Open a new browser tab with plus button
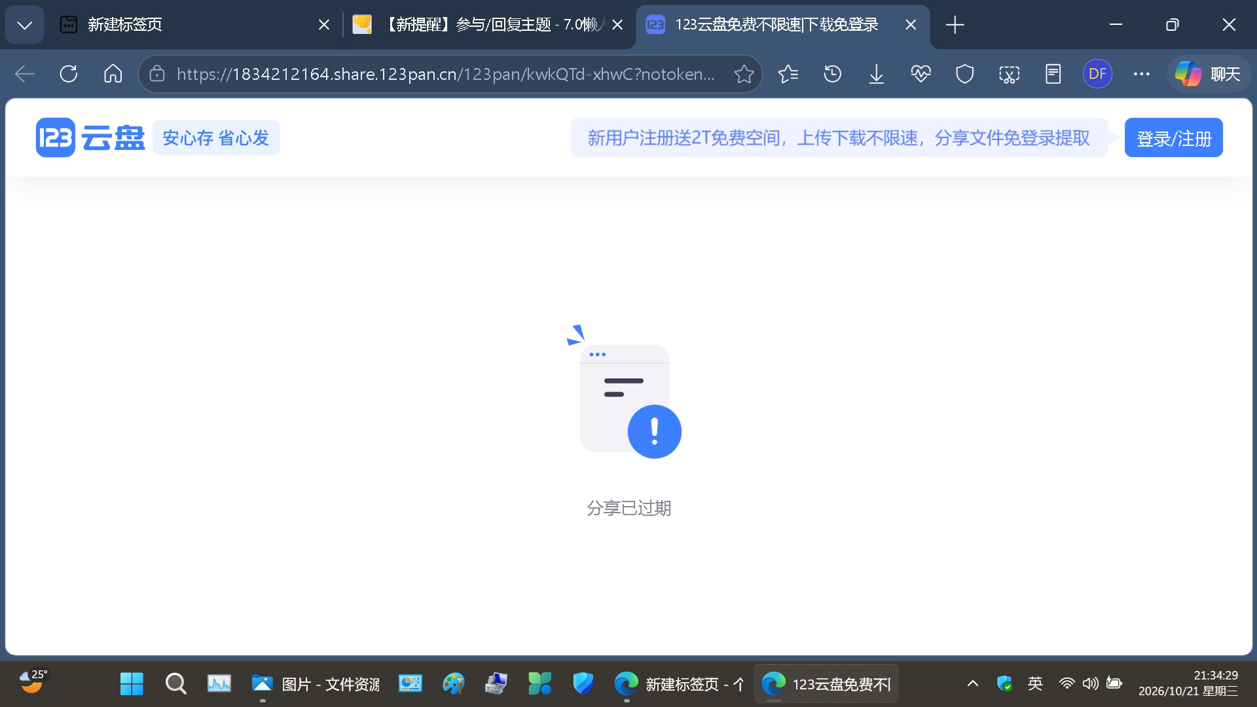 coord(955,25)
